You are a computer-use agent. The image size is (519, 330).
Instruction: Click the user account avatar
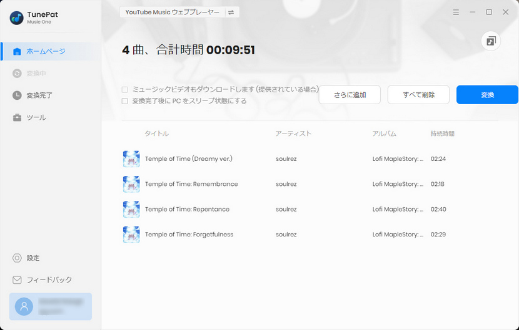24,306
